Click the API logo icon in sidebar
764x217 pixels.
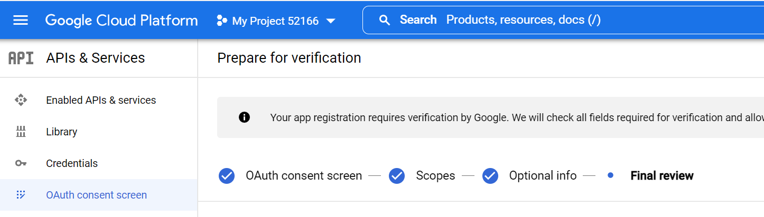(21, 58)
